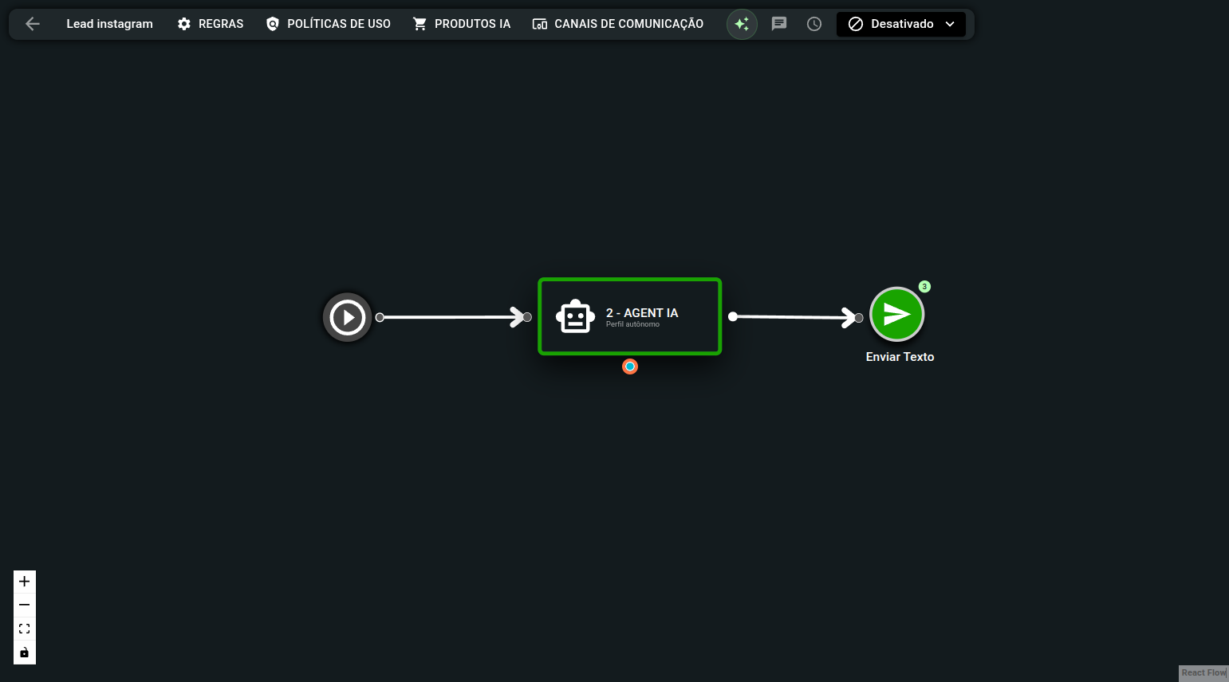The image size is (1229, 682).
Task: Click the fit view button
Action: (x=25, y=629)
